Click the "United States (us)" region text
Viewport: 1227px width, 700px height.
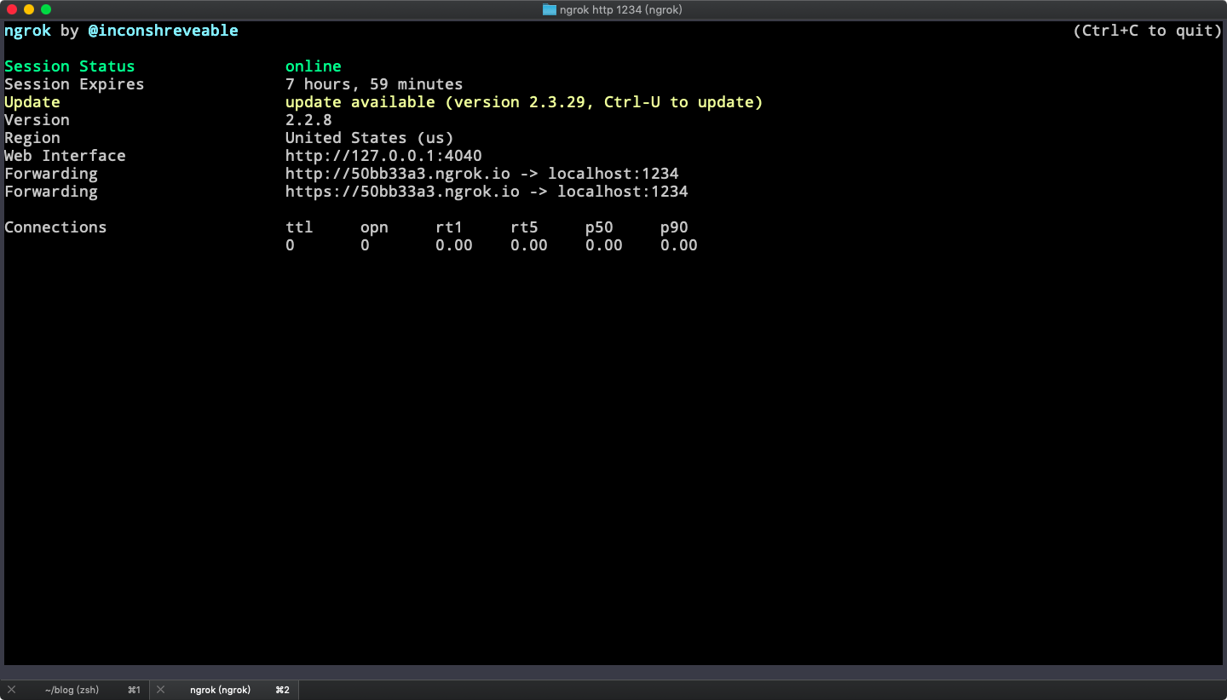[x=369, y=138]
